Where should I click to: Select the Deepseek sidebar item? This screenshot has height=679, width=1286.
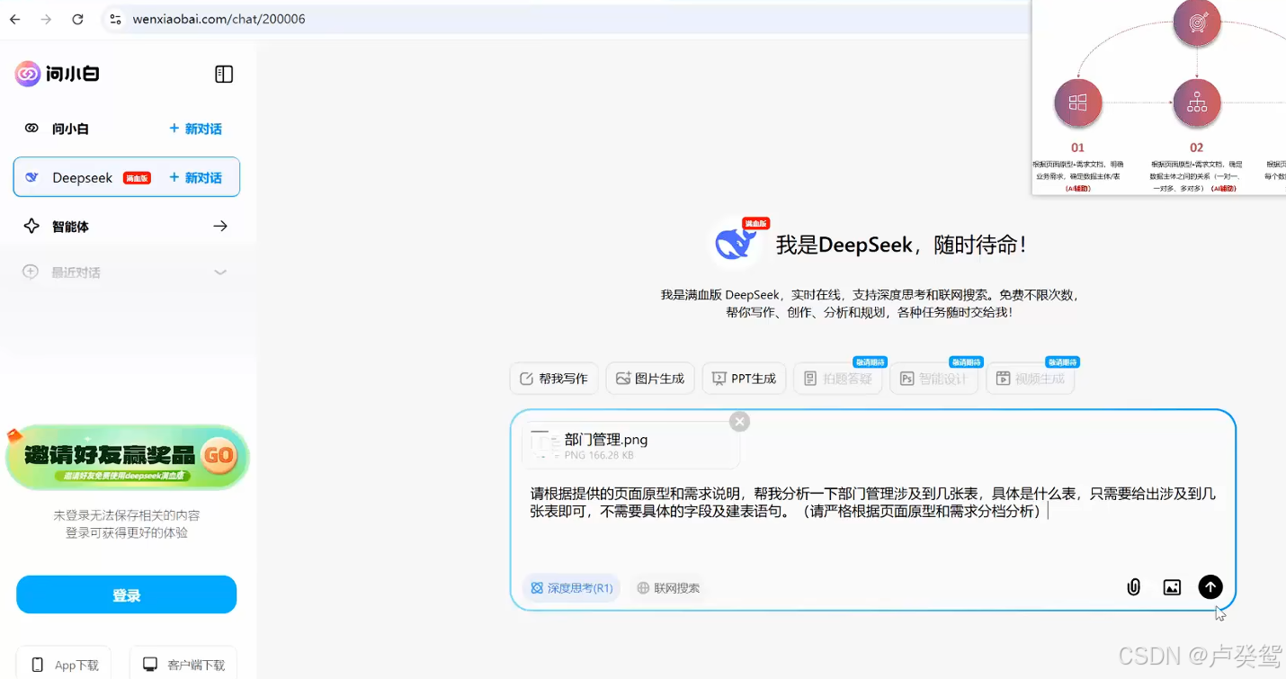coord(126,177)
